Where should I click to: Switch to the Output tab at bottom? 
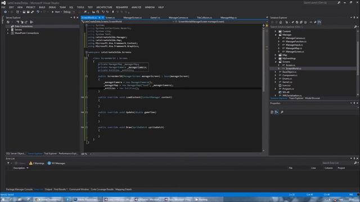point(48,190)
